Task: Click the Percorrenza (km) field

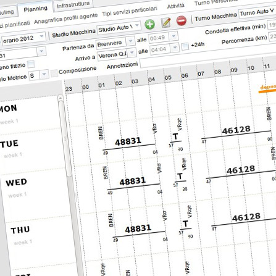Action: [272, 36]
